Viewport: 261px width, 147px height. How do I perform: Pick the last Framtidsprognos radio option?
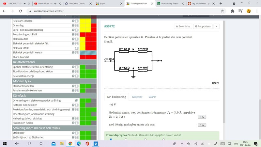(163, 139)
